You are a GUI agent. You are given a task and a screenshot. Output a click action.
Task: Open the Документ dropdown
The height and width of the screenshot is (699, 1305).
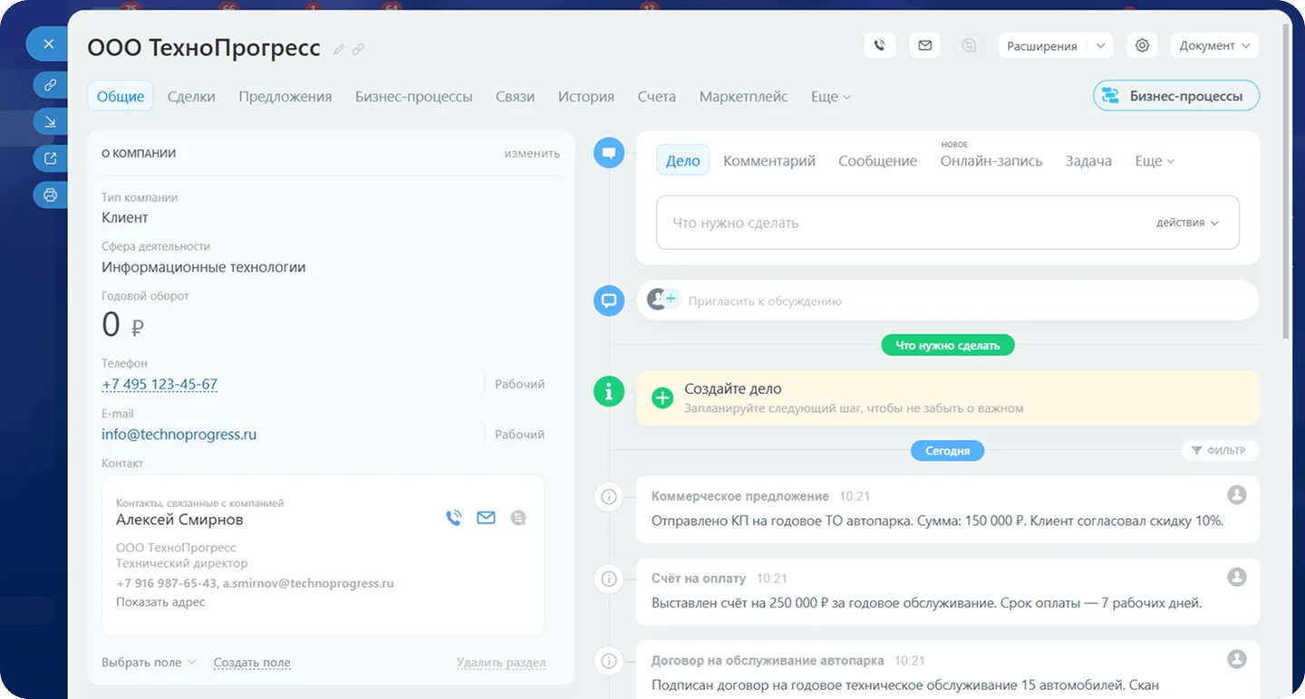[x=1214, y=45]
